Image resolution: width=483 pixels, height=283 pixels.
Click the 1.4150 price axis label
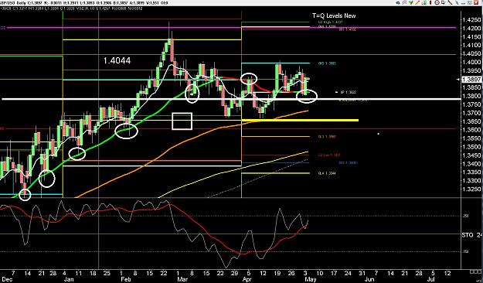point(471,37)
